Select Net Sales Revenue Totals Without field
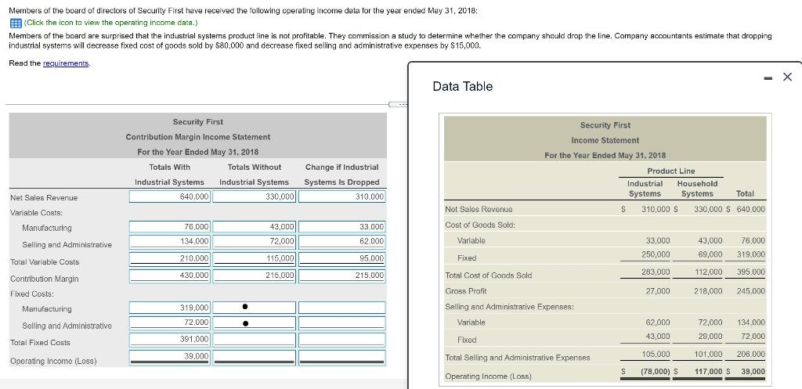The image size is (802, 389). 255,196
